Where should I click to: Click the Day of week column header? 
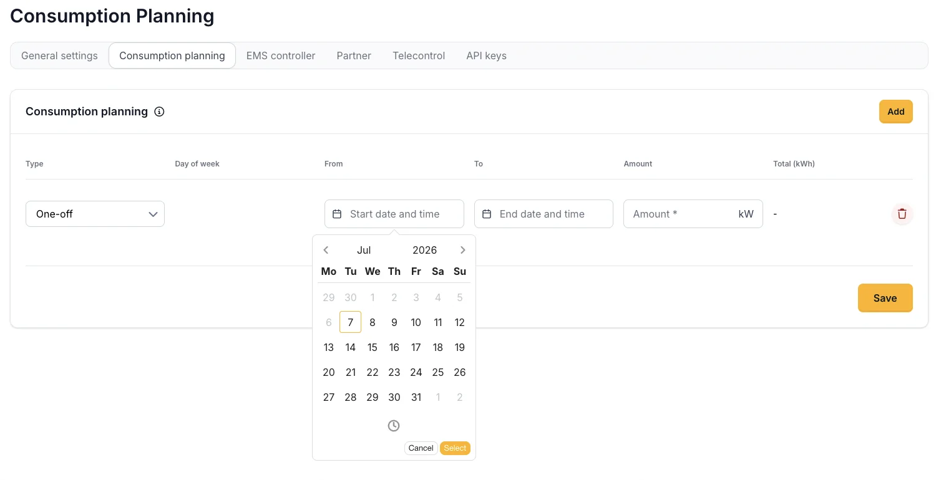(197, 164)
